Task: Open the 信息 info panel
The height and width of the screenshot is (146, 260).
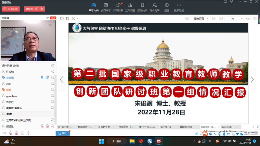Action: pyautogui.click(x=167, y=7)
